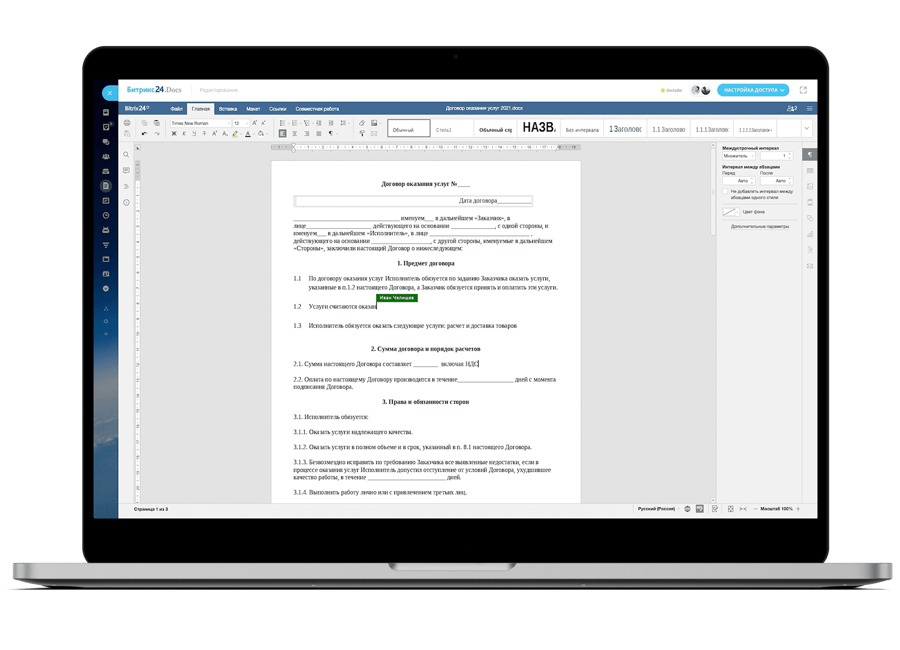Screen dimensions: 900x650
Task: Open search in the left panel
Action: (x=126, y=154)
